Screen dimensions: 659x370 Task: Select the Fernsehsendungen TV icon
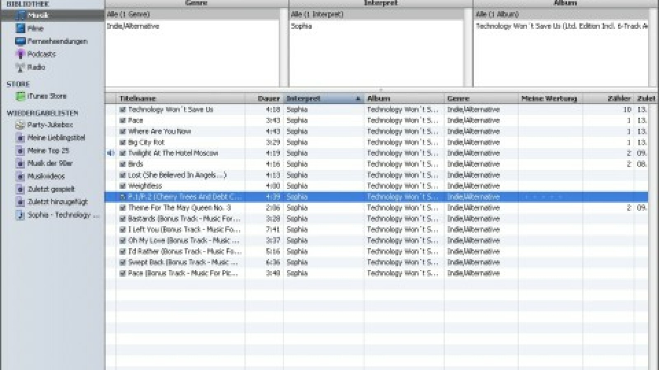(x=21, y=41)
